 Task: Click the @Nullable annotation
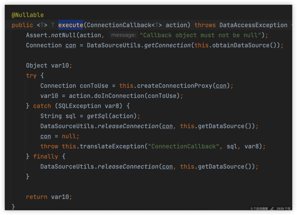[28, 15]
